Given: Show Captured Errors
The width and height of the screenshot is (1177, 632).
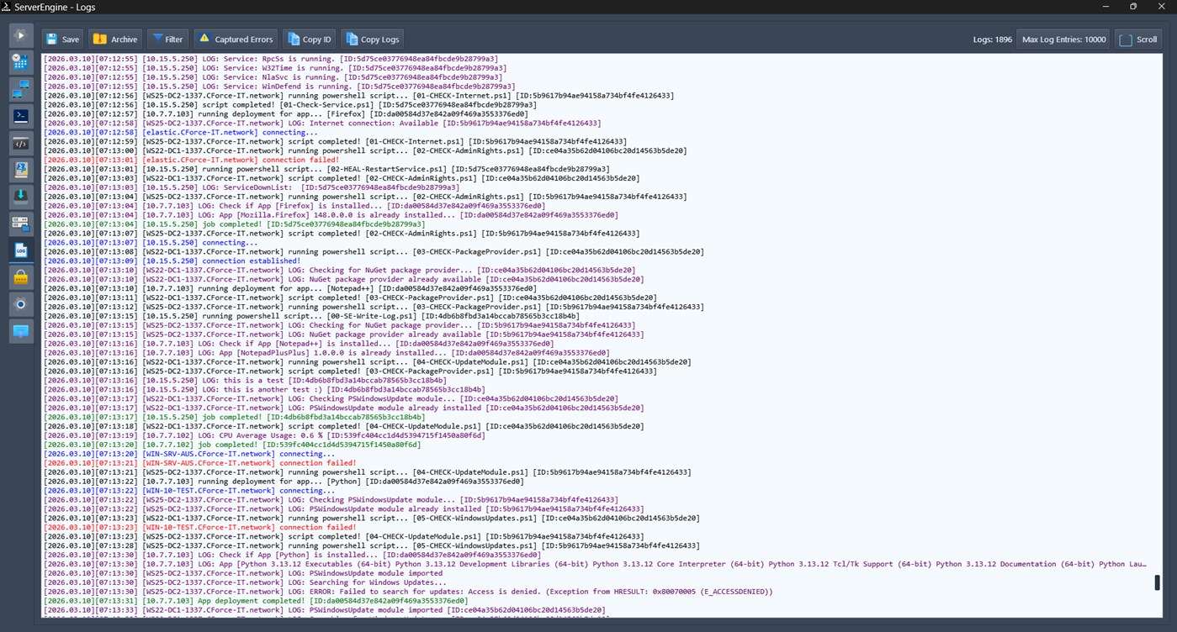Looking at the screenshot, I should [236, 39].
